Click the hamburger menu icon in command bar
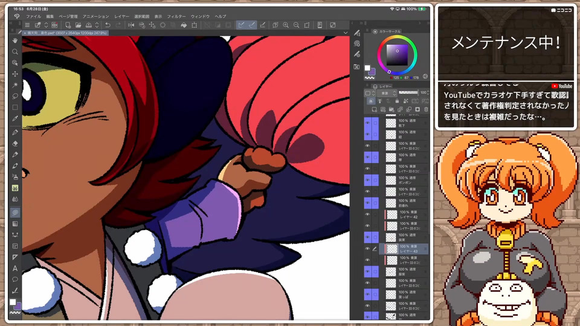The image size is (580, 326). [27, 25]
